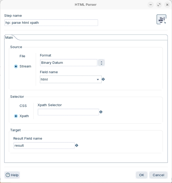The image size is (172, 183).
Task: Focus the empty Xpath Selector input
Action: click(x=68, y=112)
